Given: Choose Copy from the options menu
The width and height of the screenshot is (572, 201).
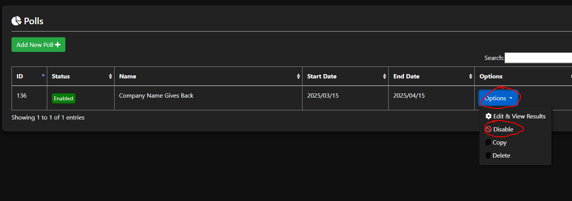Looking at the screenshot, I should tap(499, 143).
